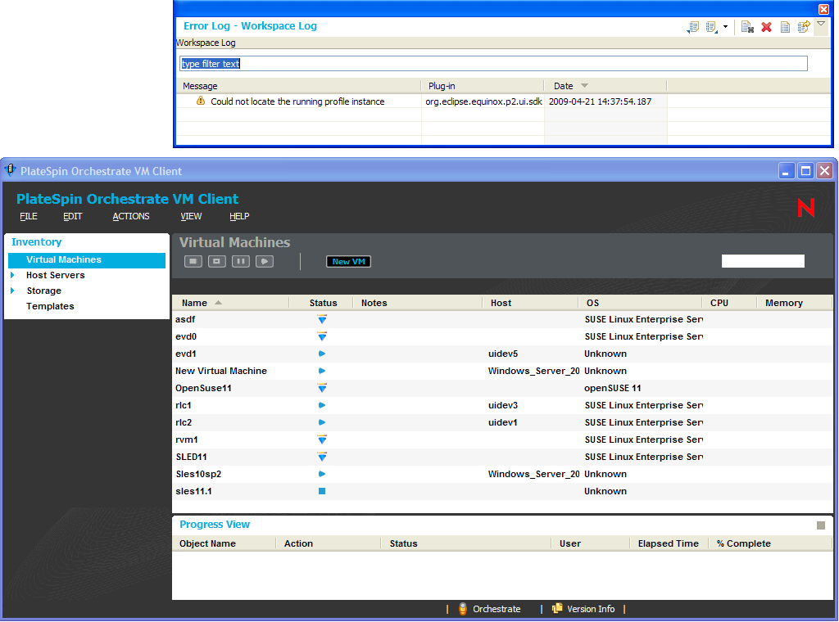Select Templates in the Inventory panel
The image size is (839, 622).
coord(50,306)
